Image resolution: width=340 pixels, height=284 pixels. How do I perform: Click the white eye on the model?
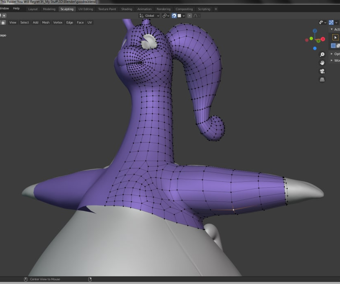(x=149, y=41)
